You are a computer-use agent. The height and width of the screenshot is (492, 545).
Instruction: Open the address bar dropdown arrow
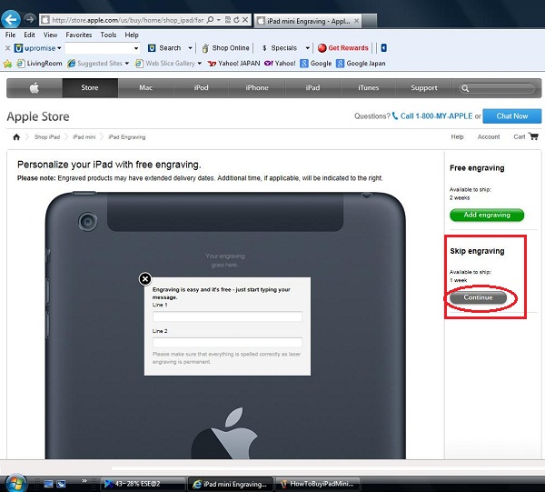[219, 20]
